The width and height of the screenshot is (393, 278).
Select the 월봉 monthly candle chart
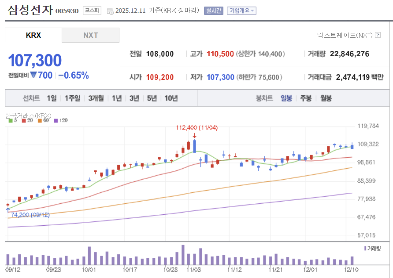tap(326, 98)
